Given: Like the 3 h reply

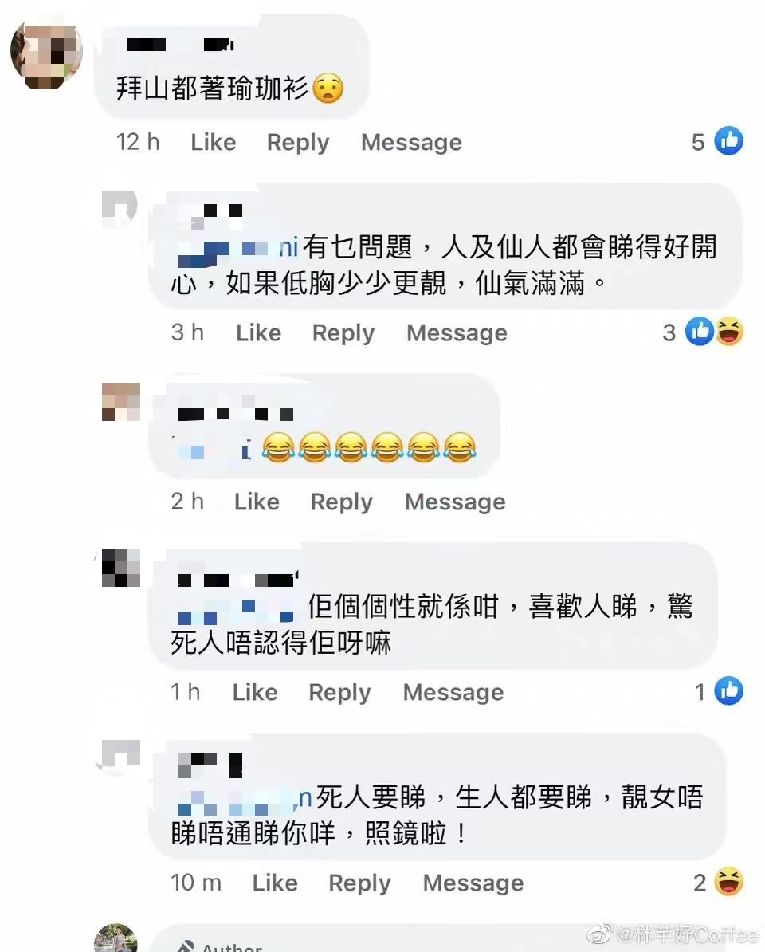Looking at the screenshot, I should [x=258, y=332].
